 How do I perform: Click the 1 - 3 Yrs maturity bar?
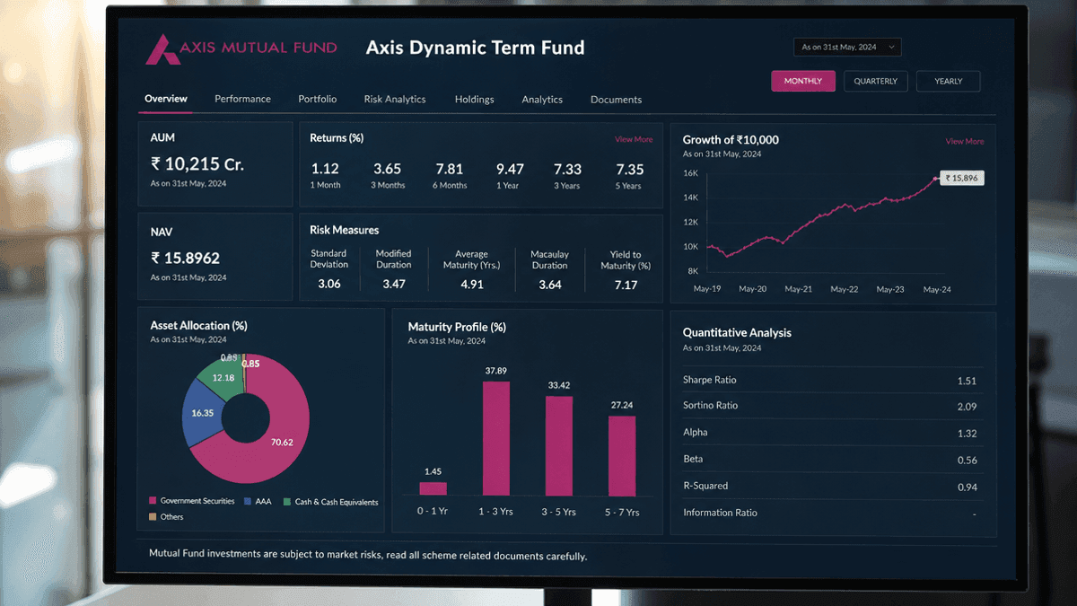tap(496, 438)
